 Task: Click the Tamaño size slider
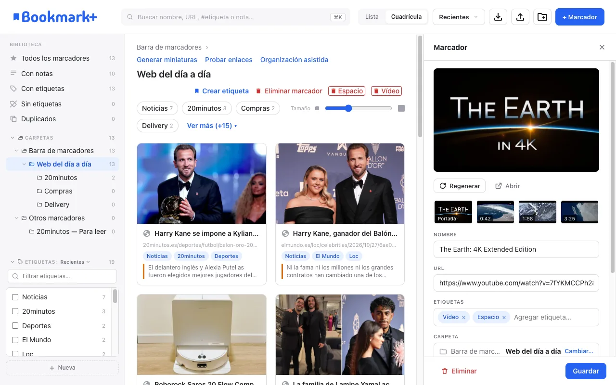click(x=359, y=108)
